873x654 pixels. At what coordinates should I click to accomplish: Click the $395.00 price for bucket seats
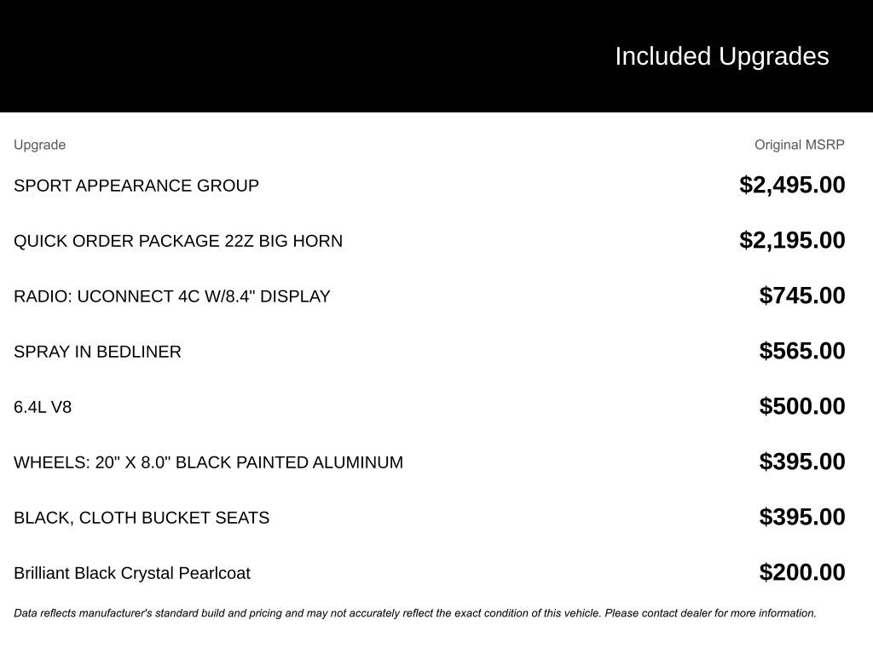(802, 517)
